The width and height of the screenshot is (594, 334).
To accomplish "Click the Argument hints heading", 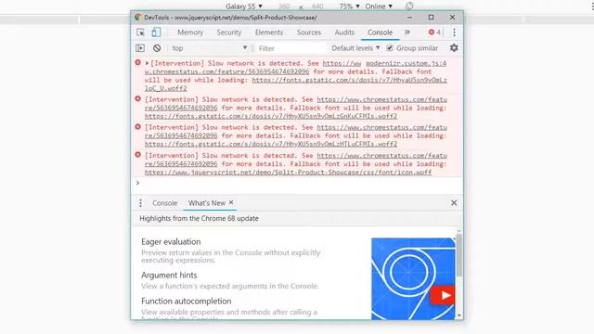I will [169, 276].
